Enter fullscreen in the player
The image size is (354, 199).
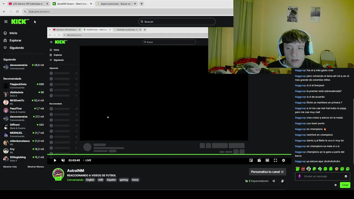pyautogui.click(x=275, y=160)
